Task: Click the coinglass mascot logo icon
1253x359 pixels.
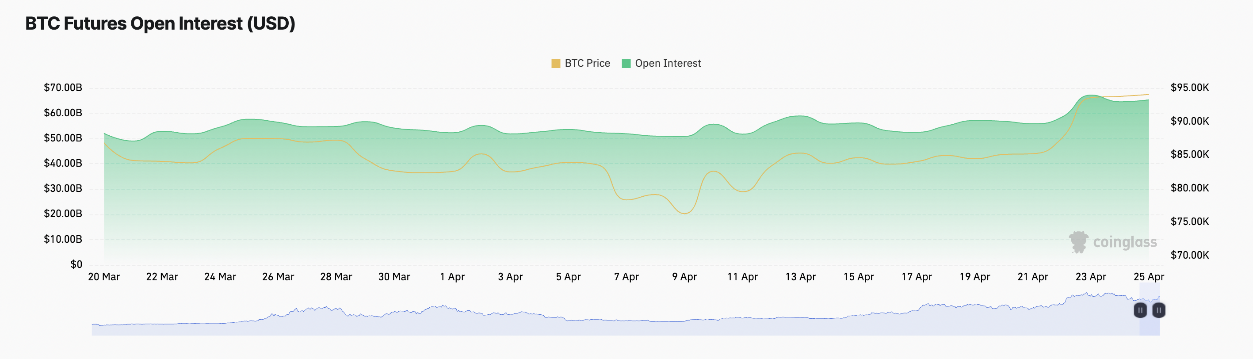Action: (x=1078, y=242)
